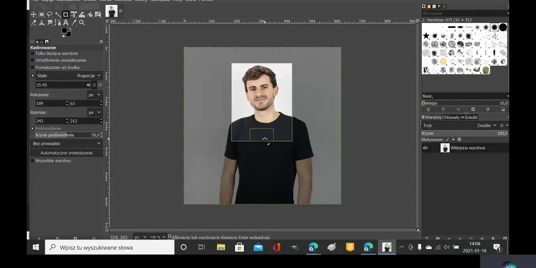Swap foreground and background colors
Screen dimensions: 536x268
70,29
